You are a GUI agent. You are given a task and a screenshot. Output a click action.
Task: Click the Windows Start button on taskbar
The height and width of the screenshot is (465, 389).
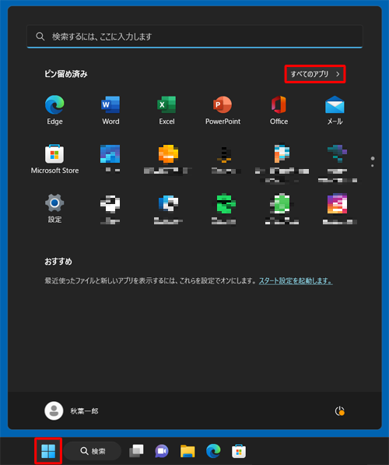48,451
